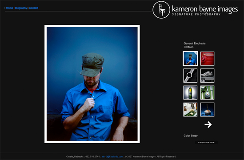
Task: Click the info email link in footer
Action: (x=112, y=156)
